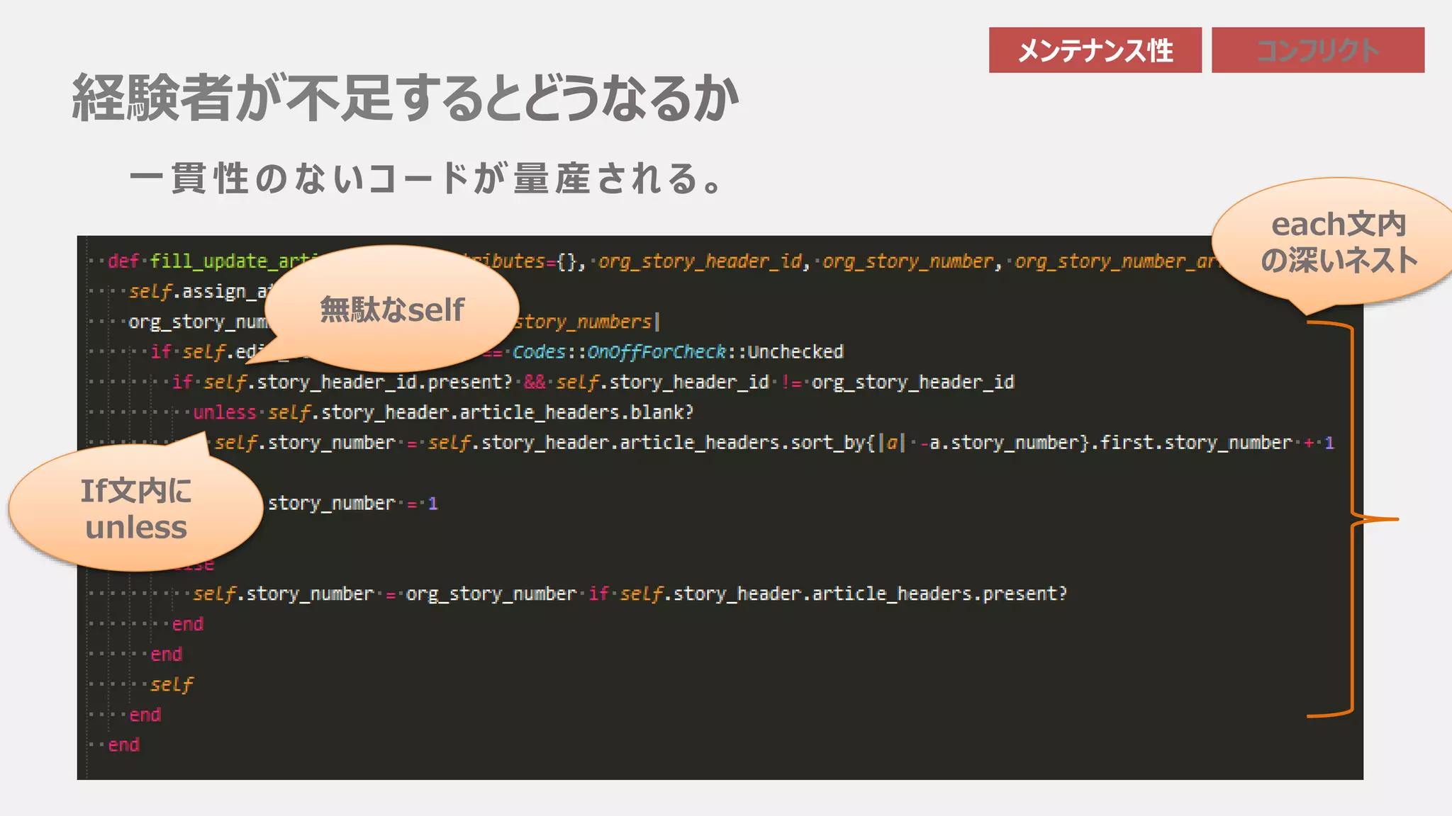Click Codes::OnOffForCheck::Unchecked constant
Viewport: 1452px width, 816px height.
tap(677, 352)
